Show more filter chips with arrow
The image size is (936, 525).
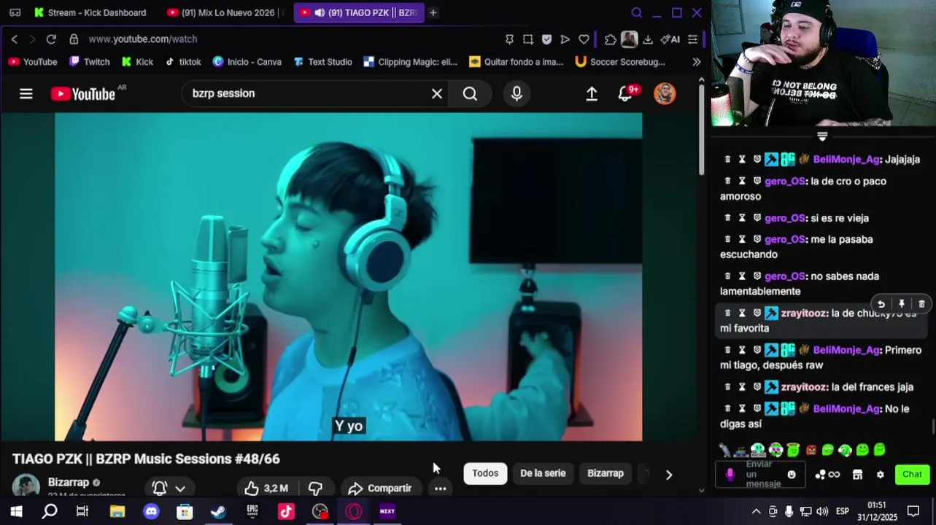tap(669, 475)
